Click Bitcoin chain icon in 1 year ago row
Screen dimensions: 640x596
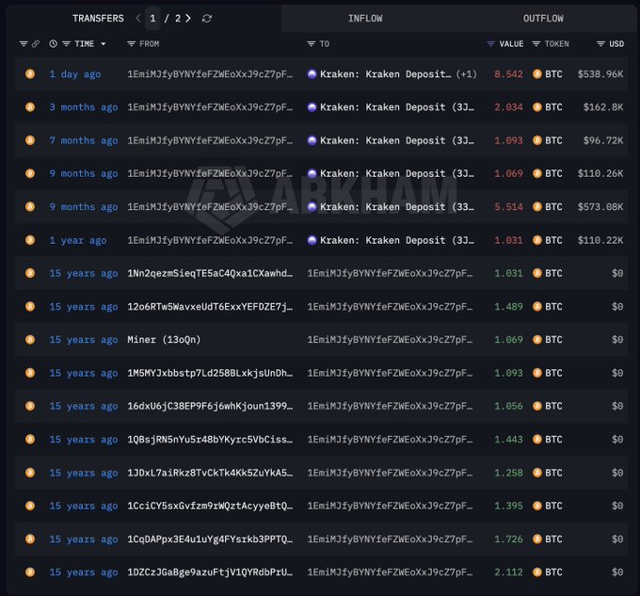pyautogui.click(x=30, y=240)
